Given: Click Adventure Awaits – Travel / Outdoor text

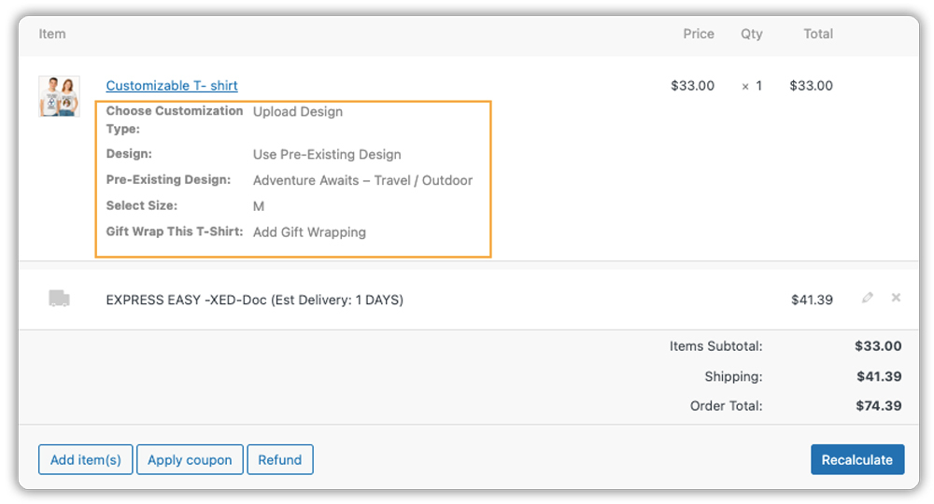Looking at the screenshot, I should [362, 180].
